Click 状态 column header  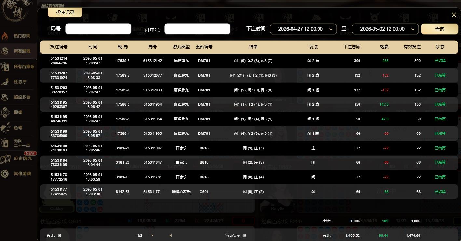point(440,47)
